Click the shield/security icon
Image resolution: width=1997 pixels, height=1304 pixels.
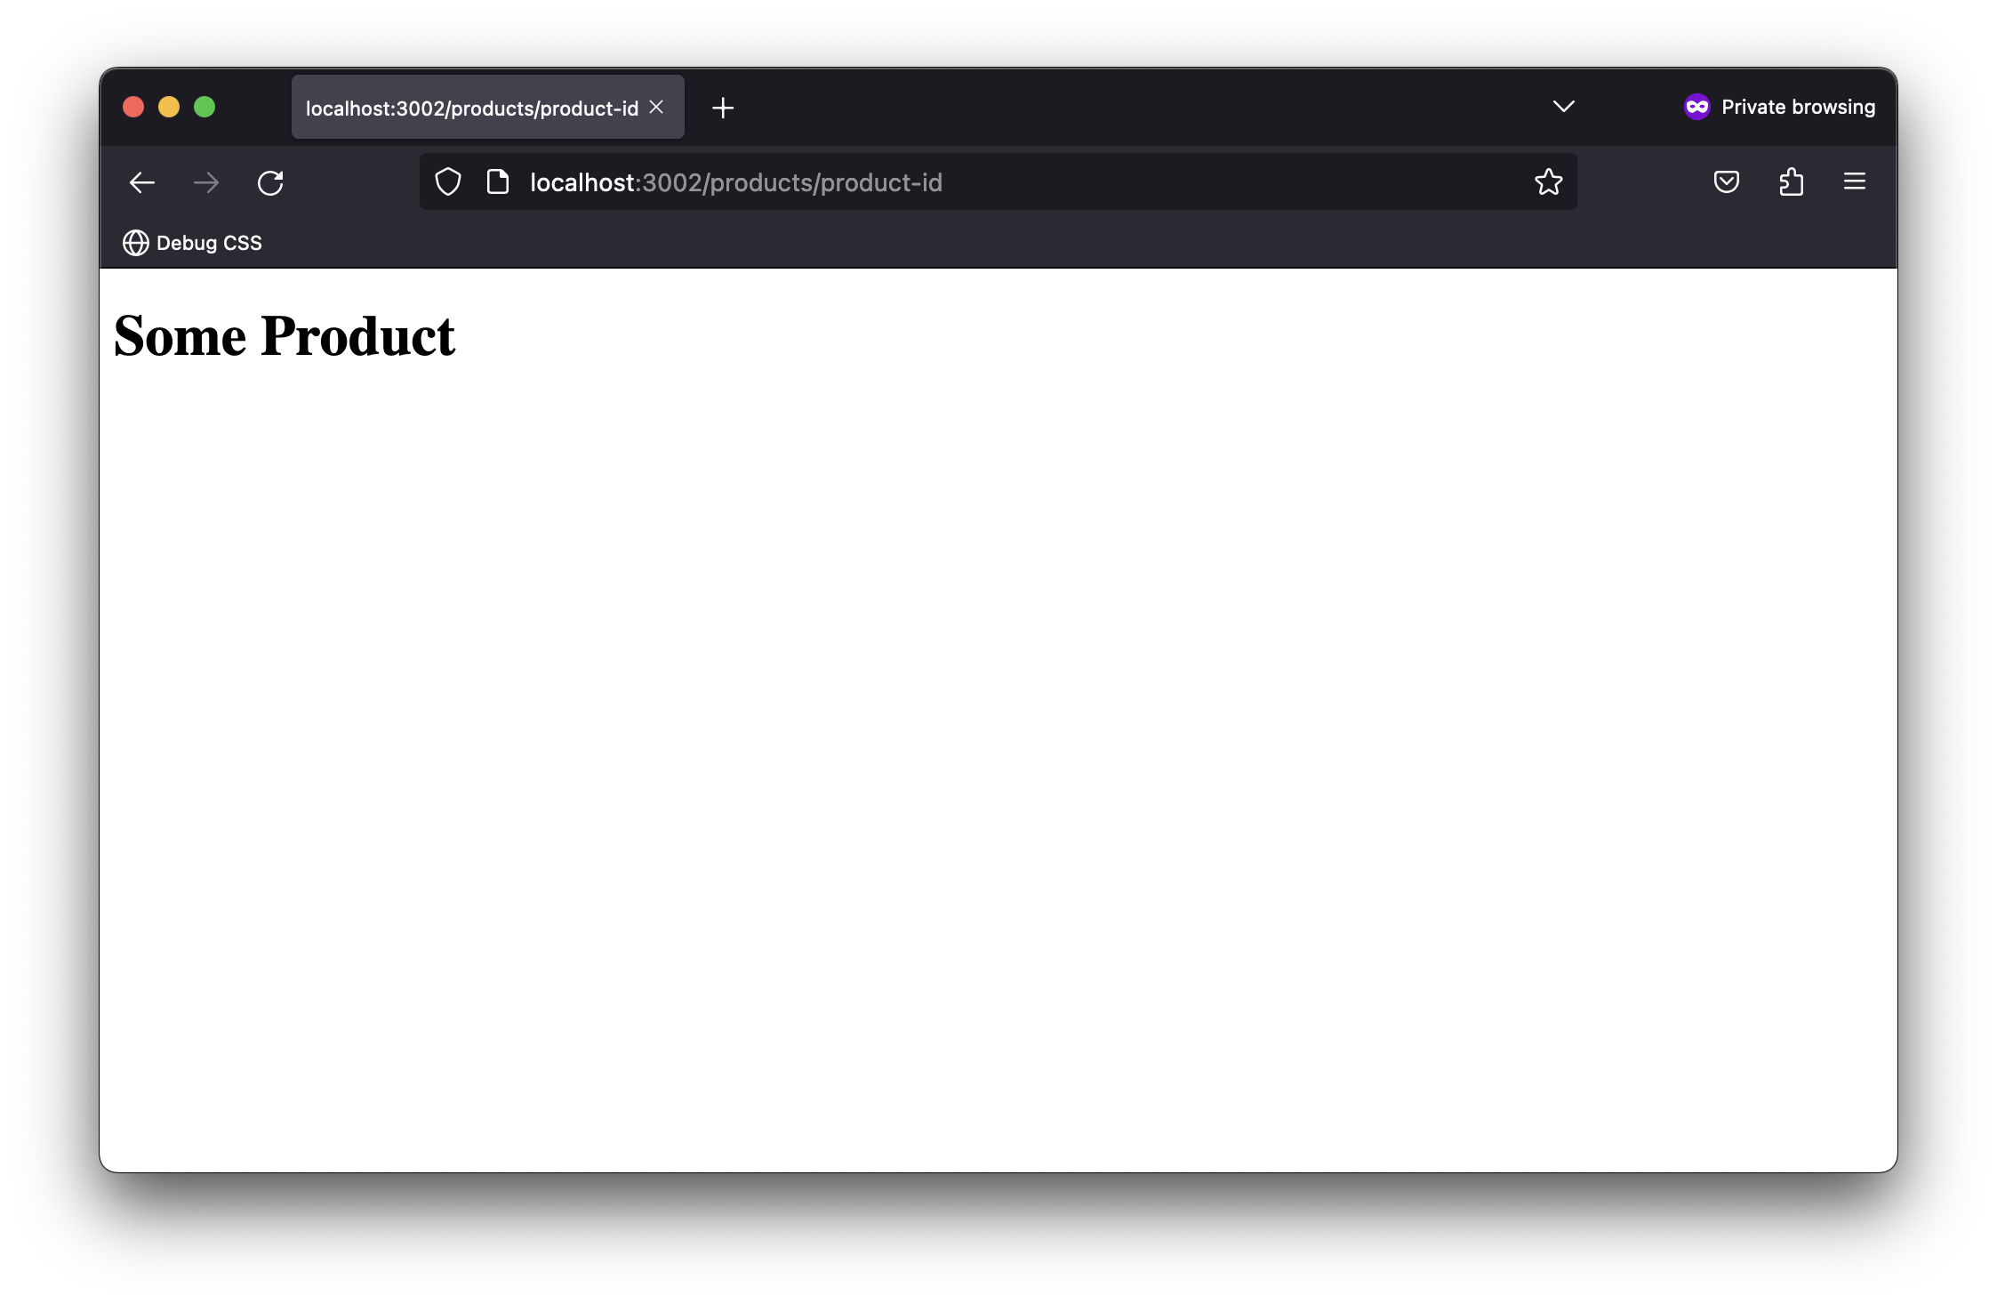(447, 182)
